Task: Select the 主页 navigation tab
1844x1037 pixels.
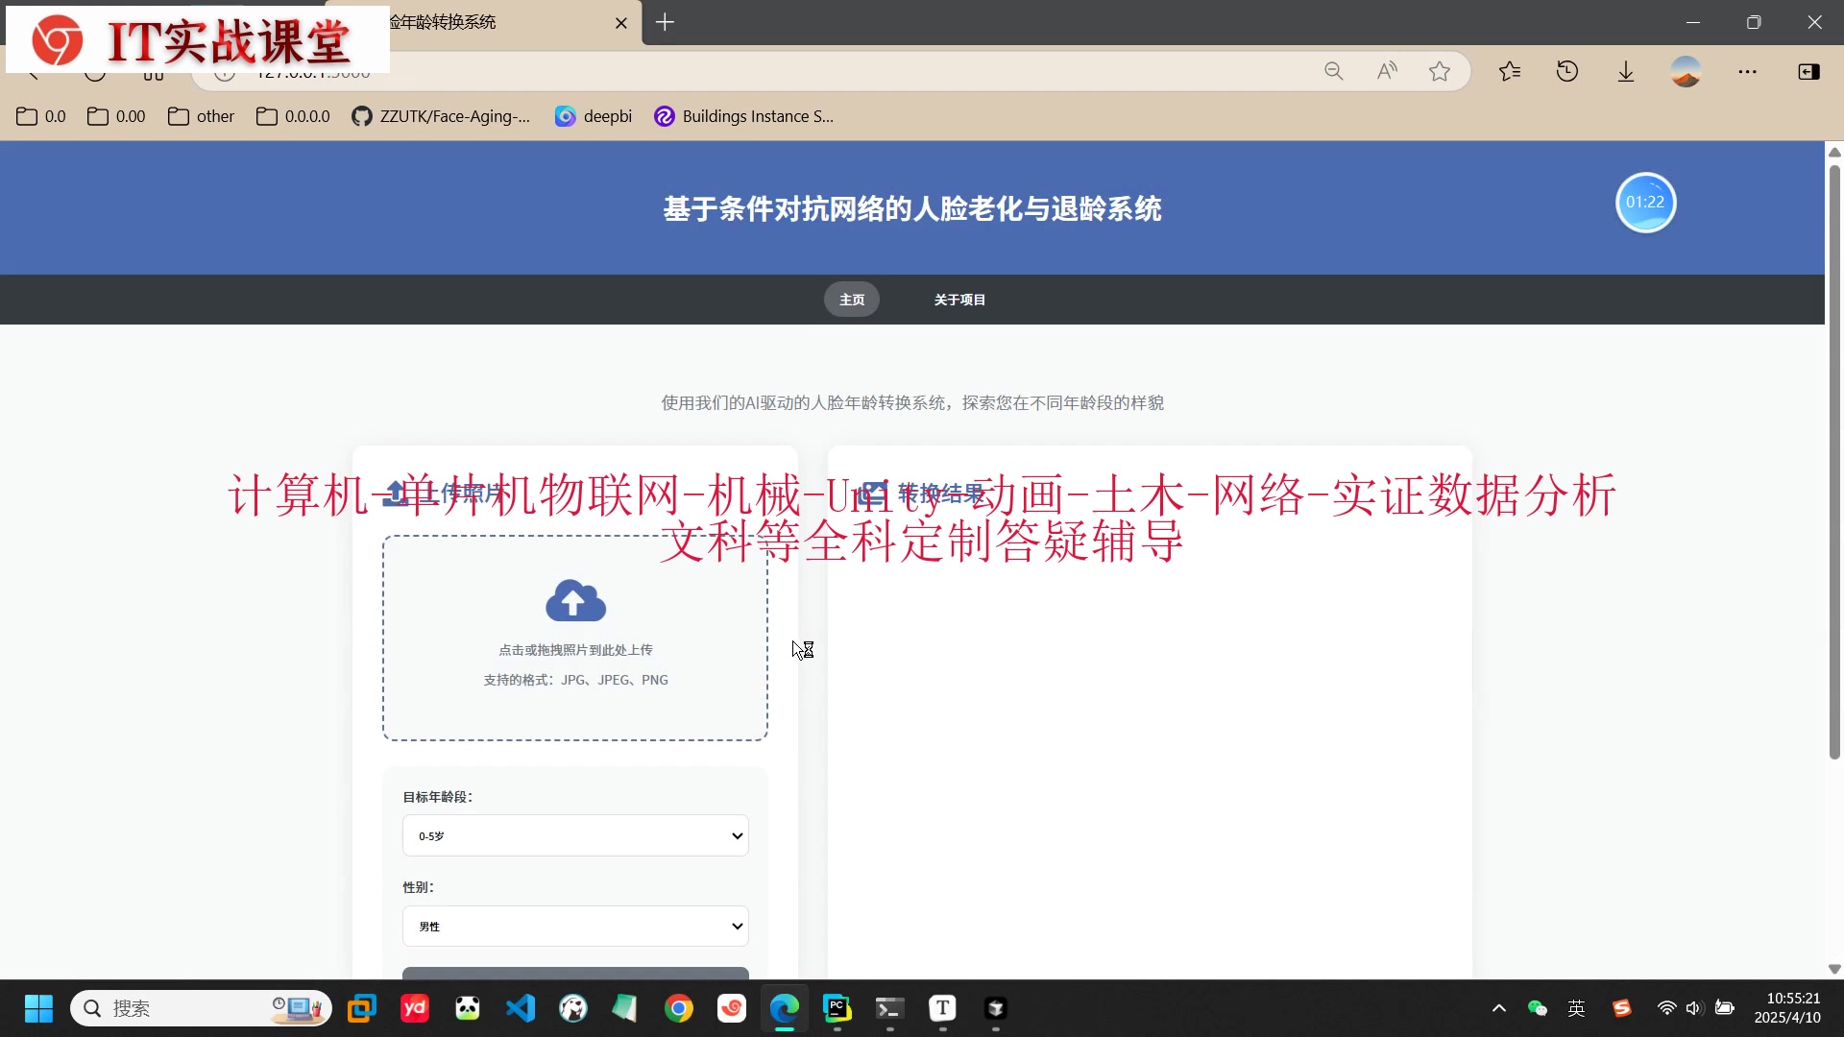Action: pyautogui.click(x=851, y=300)
